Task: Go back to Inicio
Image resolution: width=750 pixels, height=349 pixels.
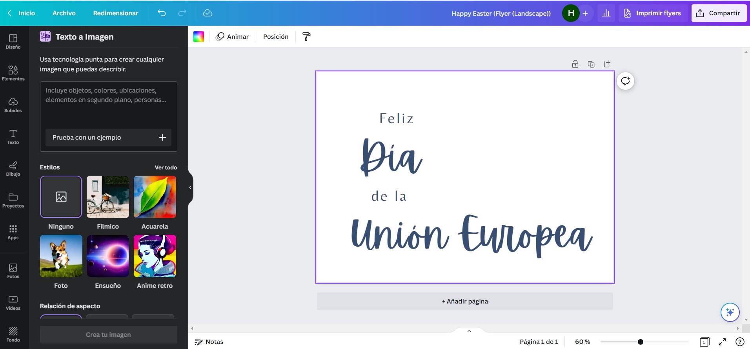Action: (22, 13)
